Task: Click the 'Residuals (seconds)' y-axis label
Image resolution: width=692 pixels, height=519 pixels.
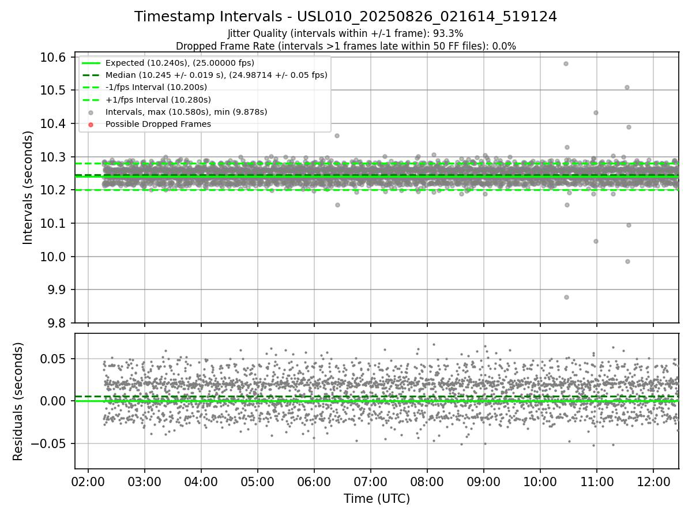Action: [x=18, y=401]
